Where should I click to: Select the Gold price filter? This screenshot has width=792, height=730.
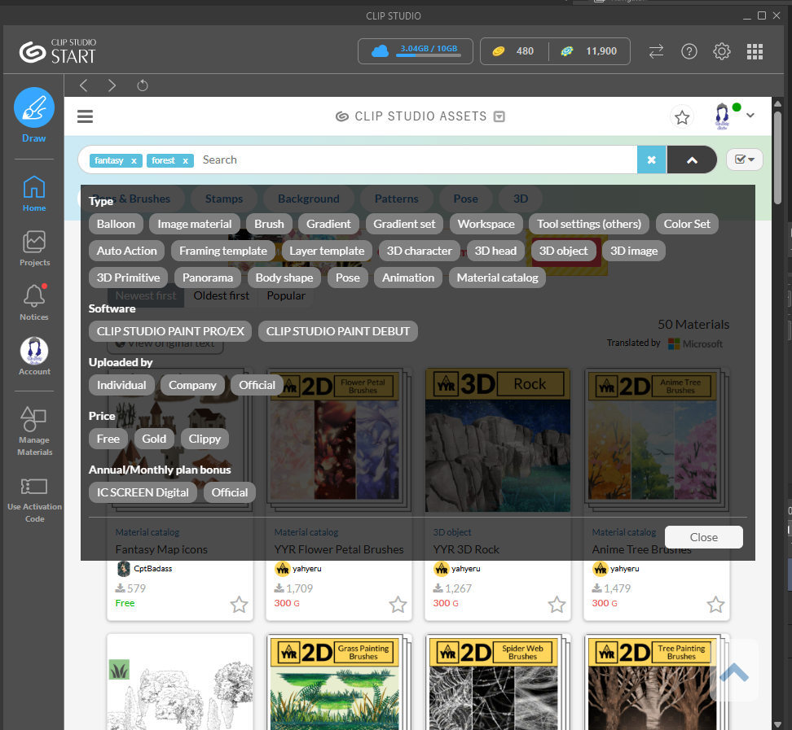154,439
